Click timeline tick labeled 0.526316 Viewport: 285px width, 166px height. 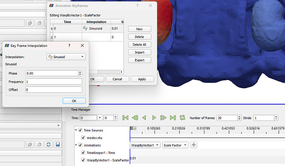[253, 128]
